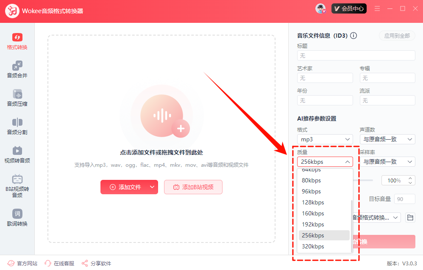Viewport: 423px width, 270px height.
Task: Click the user avatar icon
Action: pos(320,8)
